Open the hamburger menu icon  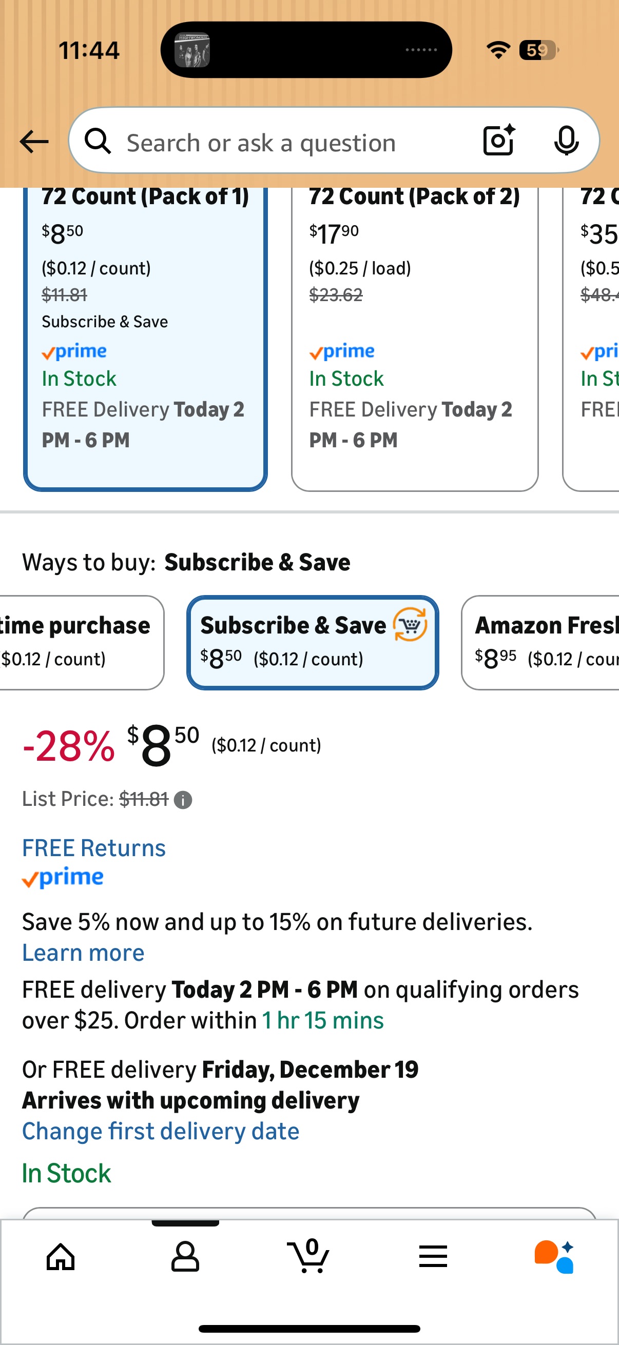tap(433, 1256)
